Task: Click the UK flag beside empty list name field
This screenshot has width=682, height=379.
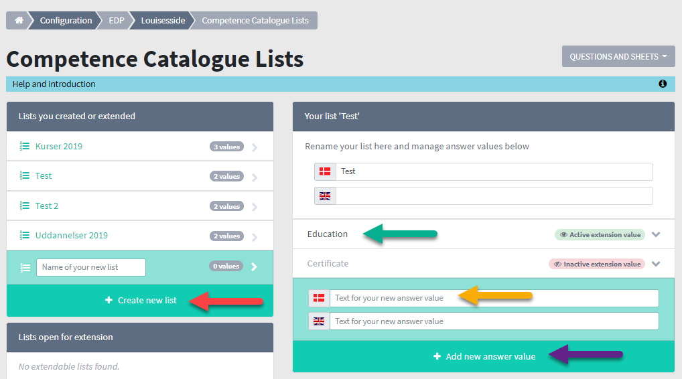Action: [325, 196]
